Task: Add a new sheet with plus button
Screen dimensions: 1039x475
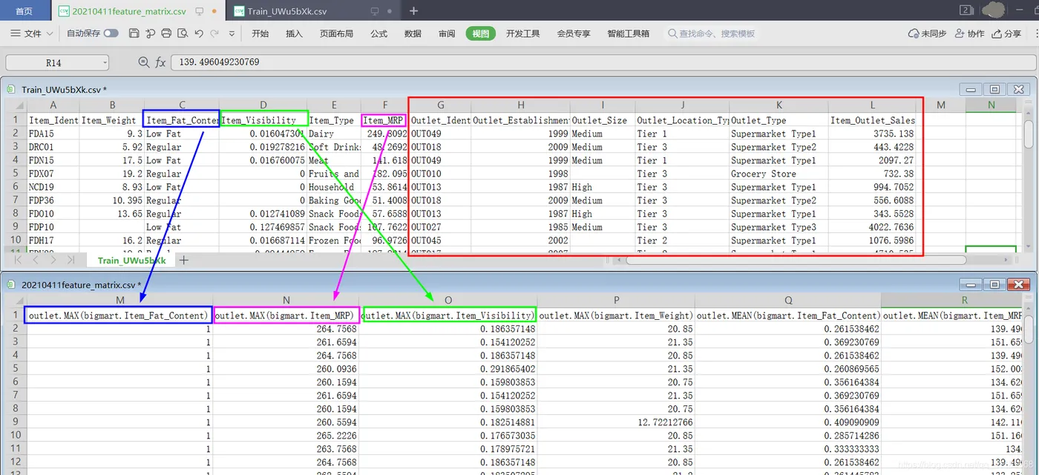Action: [184, 261]
